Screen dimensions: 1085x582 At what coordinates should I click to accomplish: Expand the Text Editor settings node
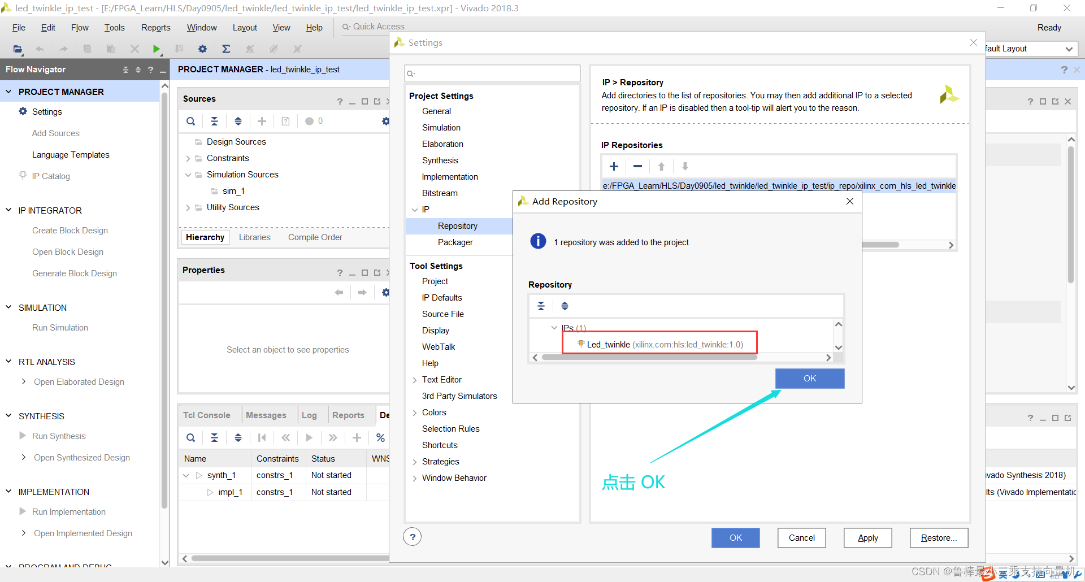pyautogui.click(x=415, y=380)
